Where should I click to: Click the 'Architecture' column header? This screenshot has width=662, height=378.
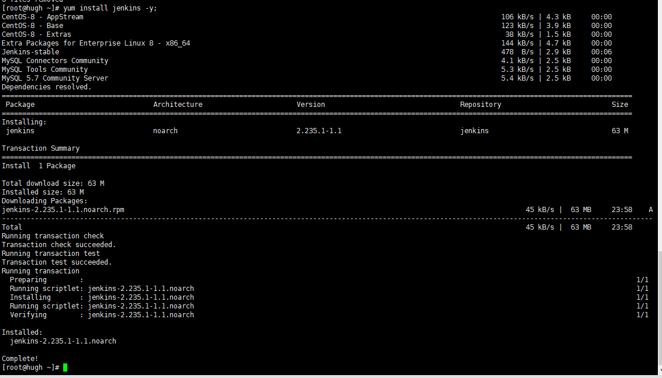tap(178, 105)
